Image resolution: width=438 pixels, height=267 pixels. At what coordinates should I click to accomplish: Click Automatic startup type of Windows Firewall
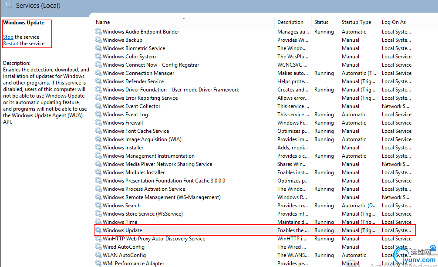pyautogui.click(x=354, y=123)
